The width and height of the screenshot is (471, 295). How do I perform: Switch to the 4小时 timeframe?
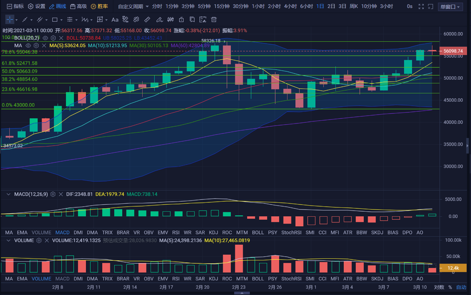pos(290,6)
